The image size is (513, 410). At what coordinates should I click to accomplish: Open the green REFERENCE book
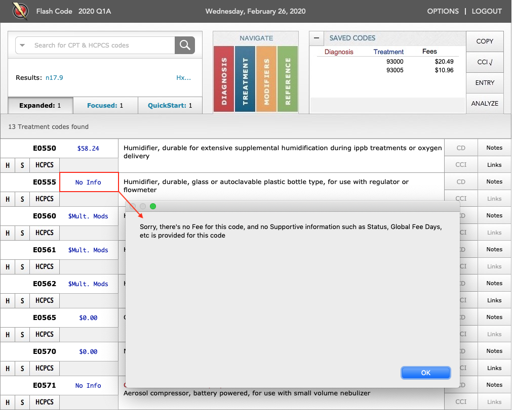pyautogui.click(x=288, y=79)
